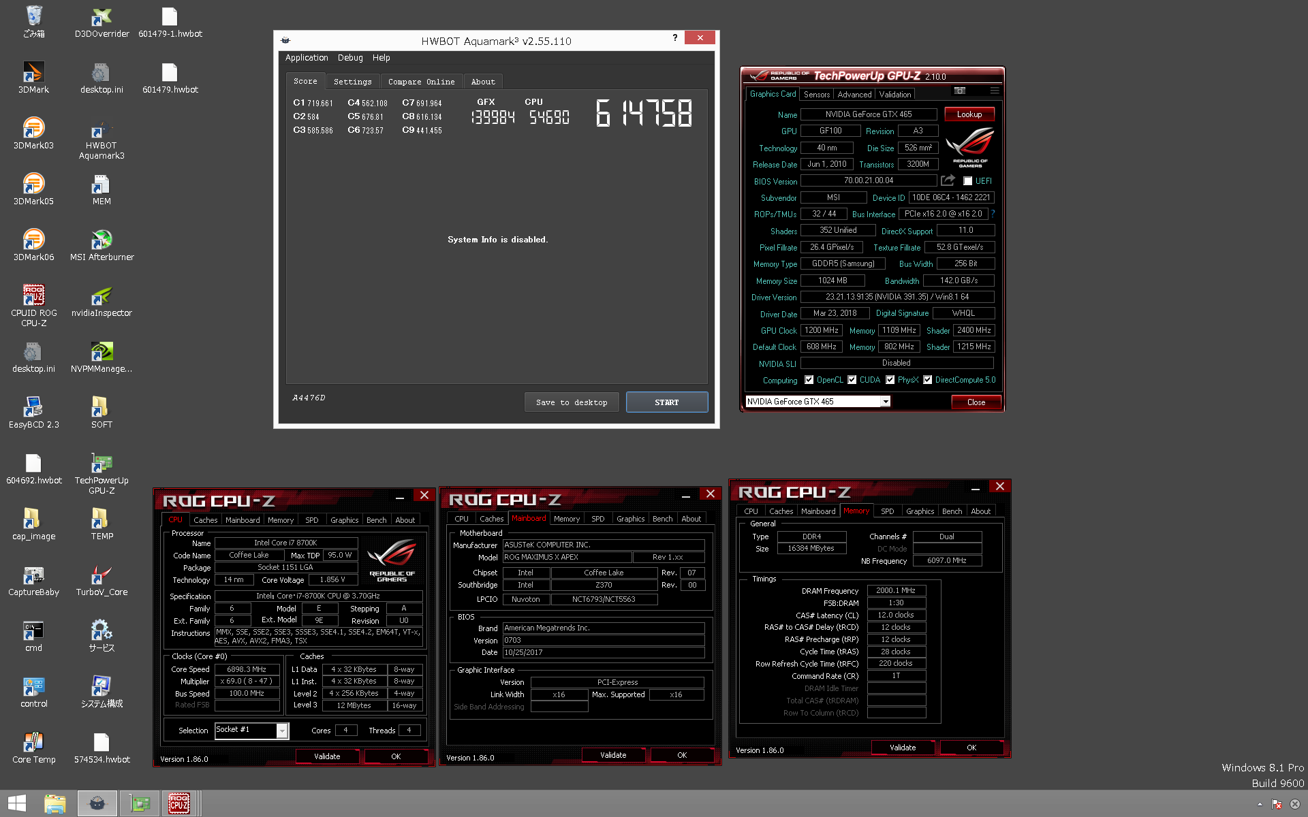Click Validate in the CPU tab CPU-Z window
The height and width of the screenshot is (817, 1308).
click(327, 756)
